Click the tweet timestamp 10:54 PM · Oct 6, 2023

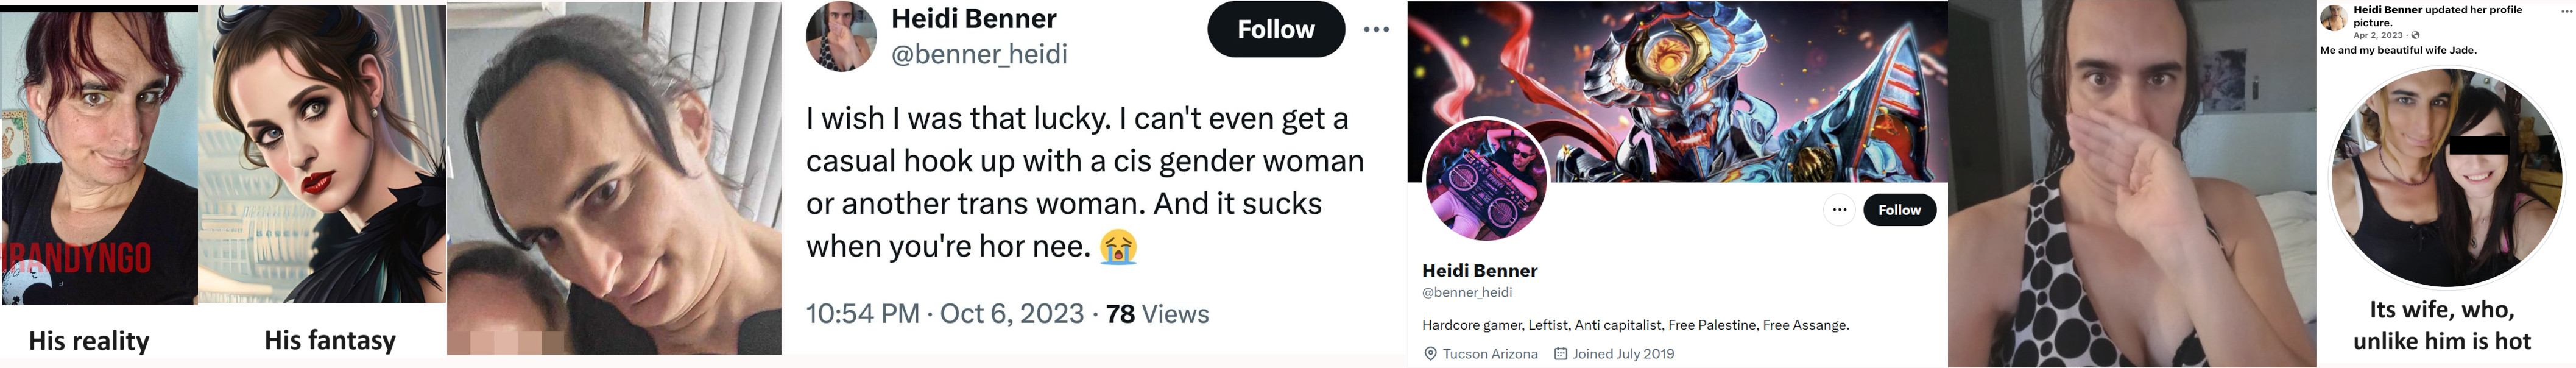(944, 314)
